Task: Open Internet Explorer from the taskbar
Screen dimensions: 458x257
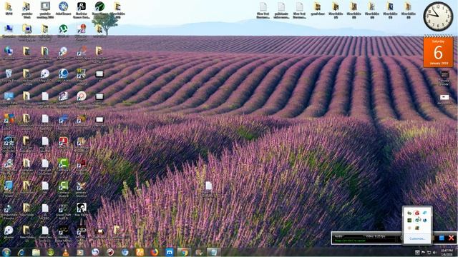Action: click(x=21, y=252)
